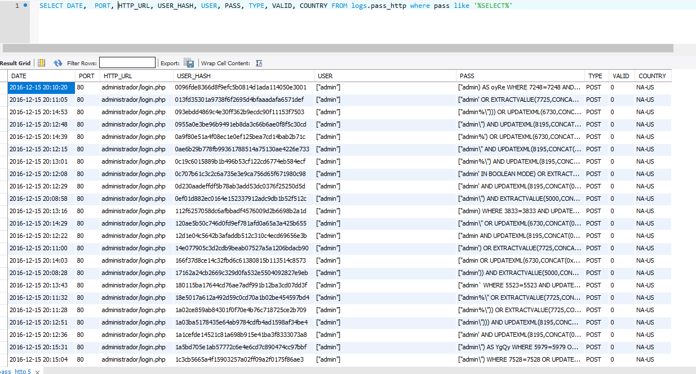696x374 pixels.
Task: Export the recordset to a file
Action: point(189,63)
